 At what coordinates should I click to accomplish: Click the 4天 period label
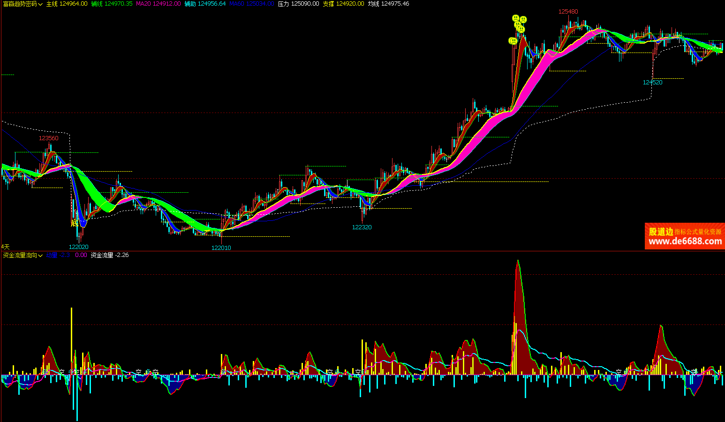[6, 247]
